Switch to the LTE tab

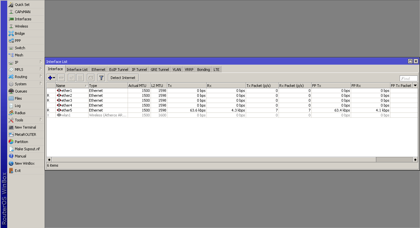coord(217,70)
